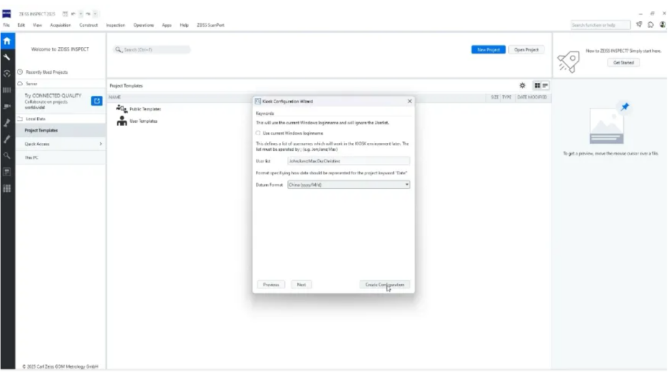Open the Construct menu
Image resolution: width=668 pixels, height=372 pixels.
tap(88, 25)
